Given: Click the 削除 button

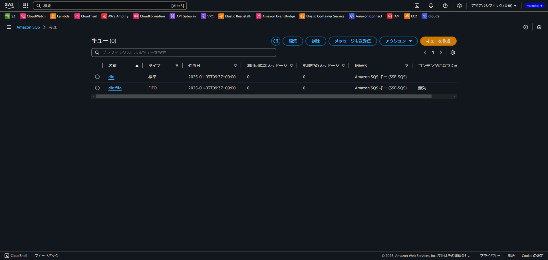Looking at the screenshot, I should pyautogui.click(x=316, y=41).
